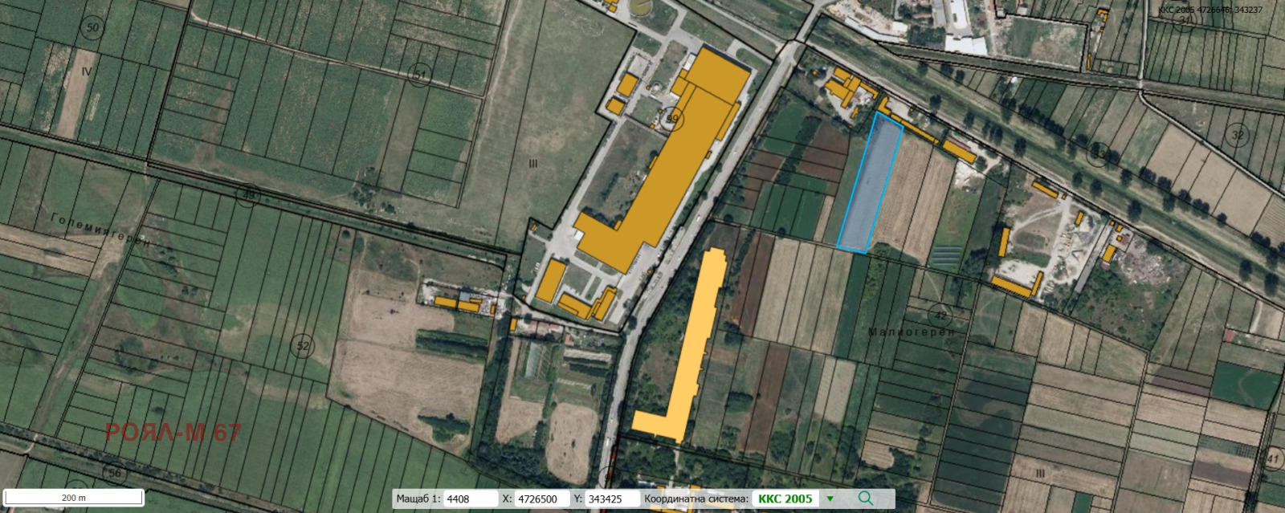Click the circled block number 32
The height and width of the screenshot is (513, 1285).
[1237, 135]
